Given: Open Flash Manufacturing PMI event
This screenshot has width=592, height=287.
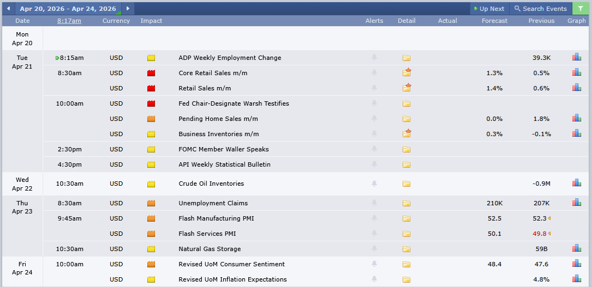Looking at the screenshot, I should click(216, 218).
